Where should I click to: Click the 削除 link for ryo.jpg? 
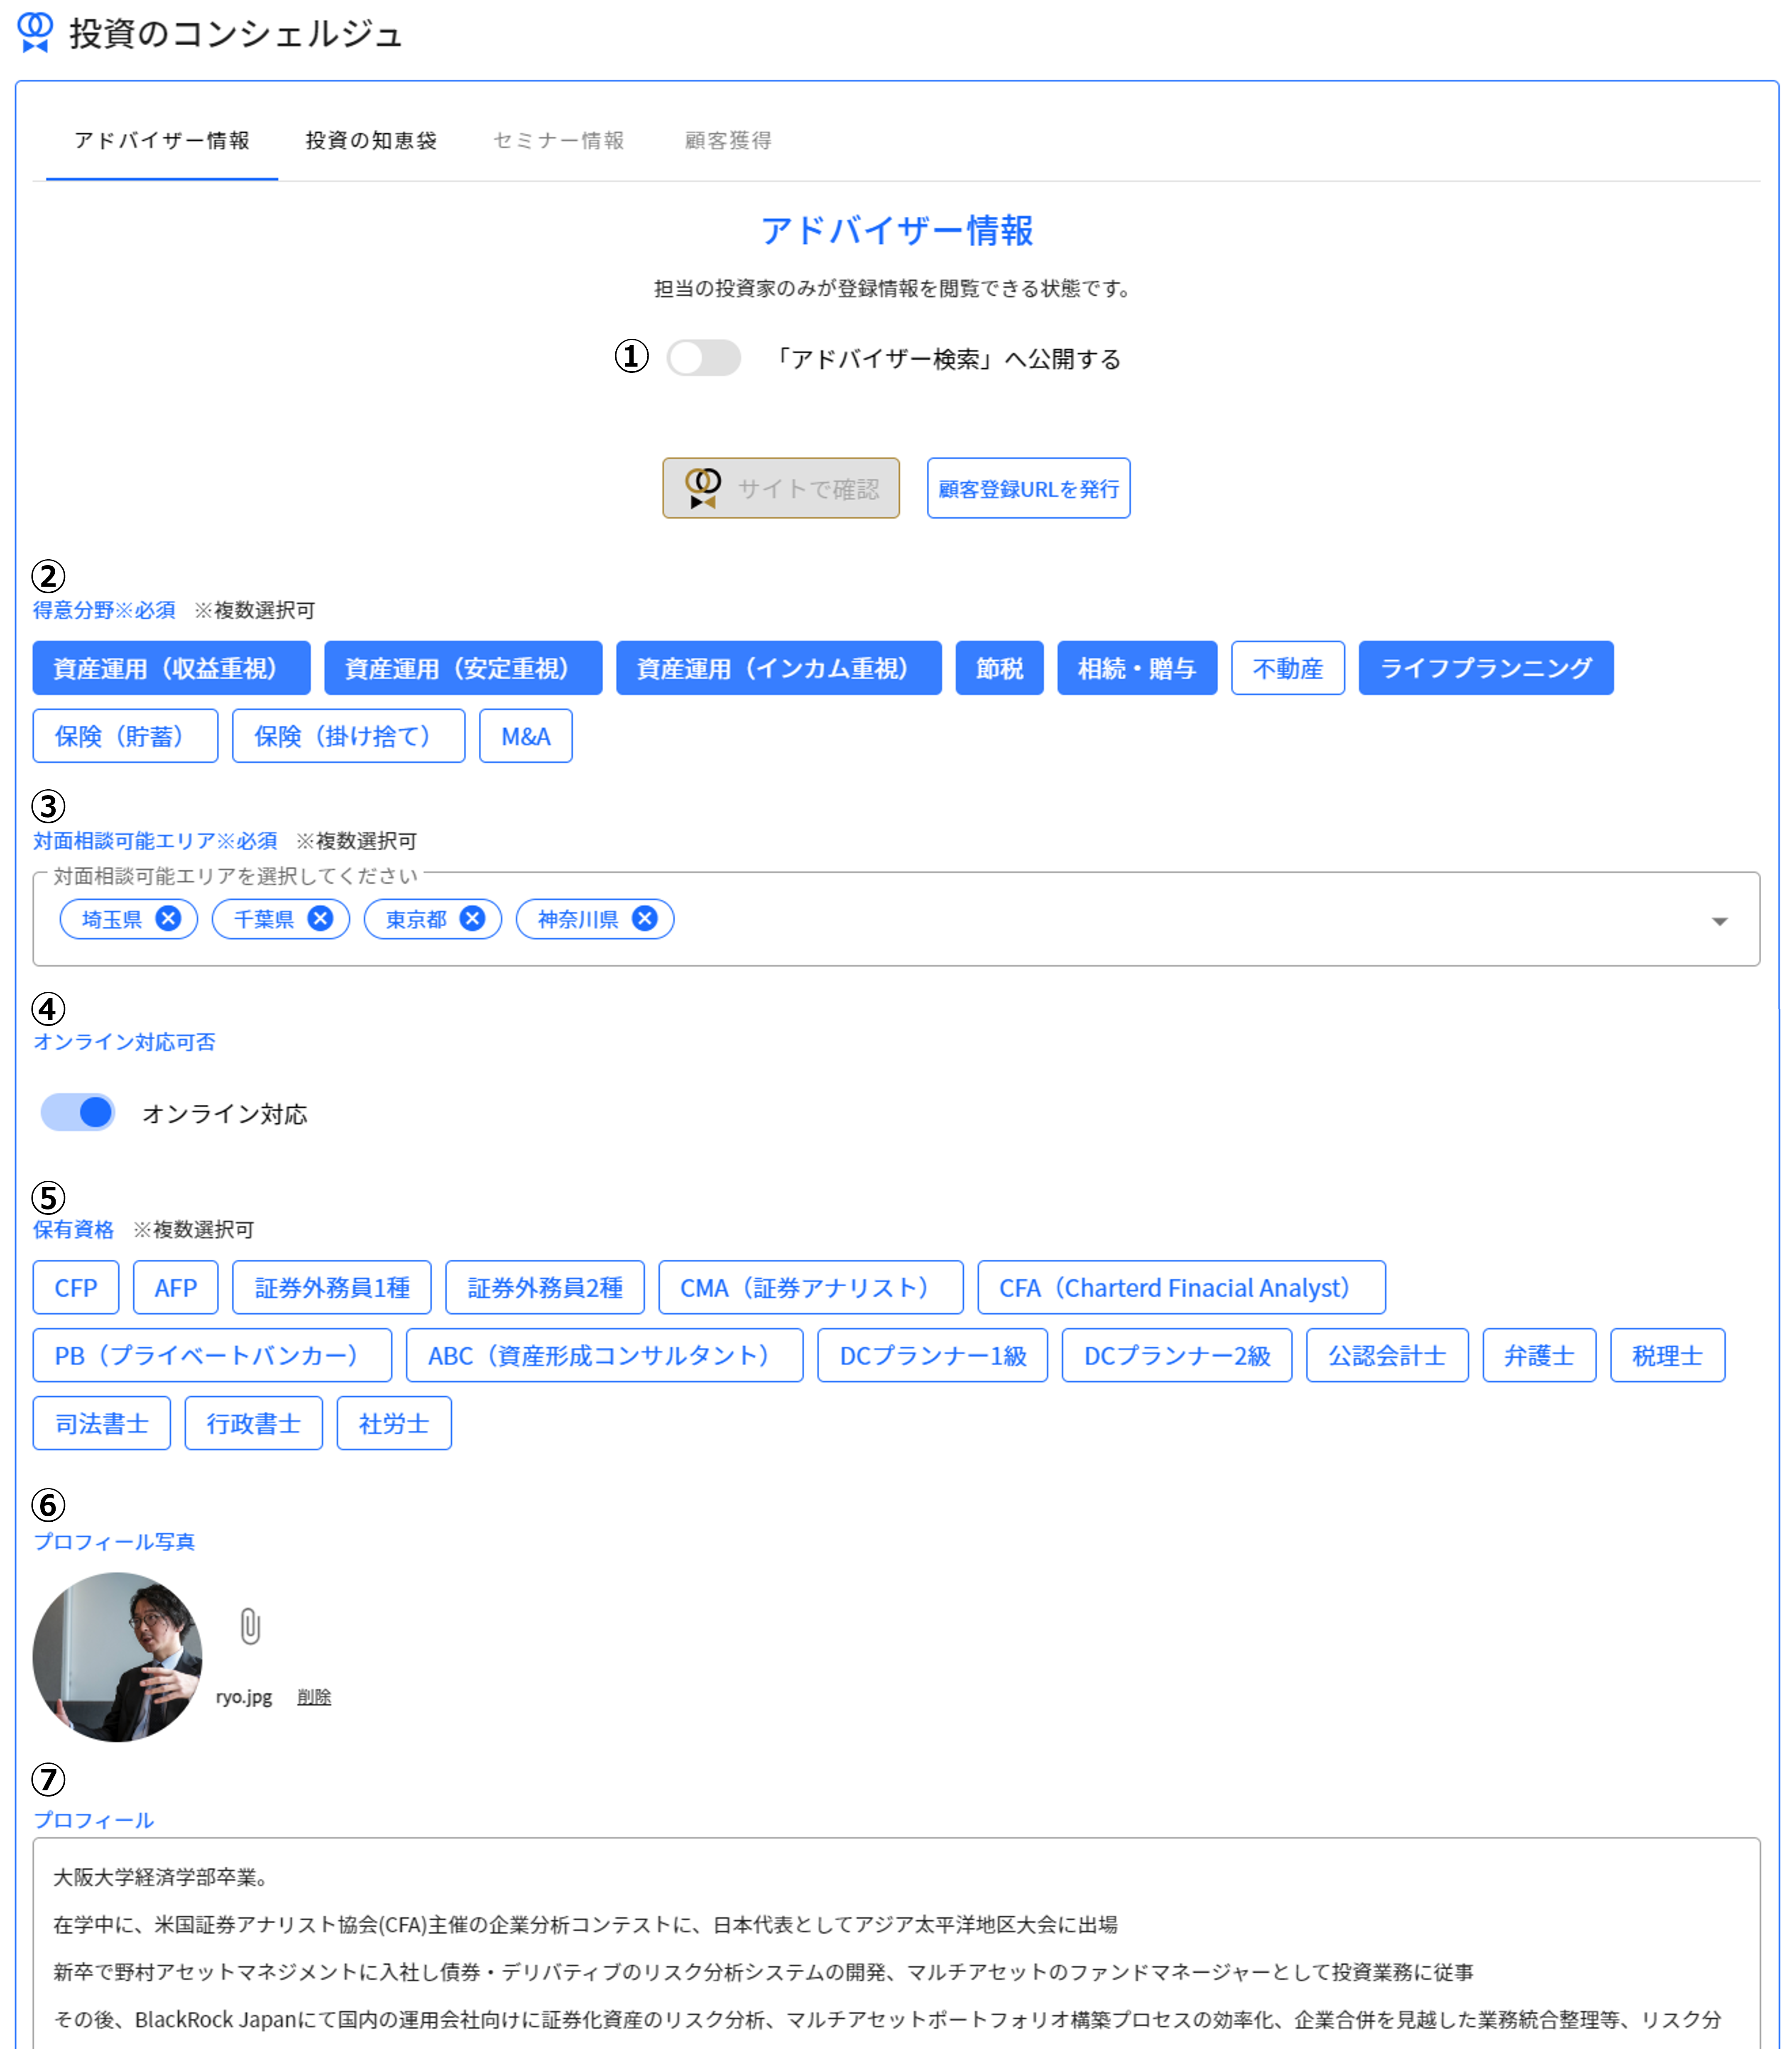(x=314, y=1697)
